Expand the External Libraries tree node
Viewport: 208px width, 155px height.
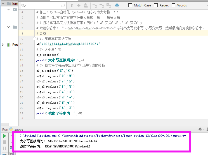pyautogui.click(x=3, y=45)
